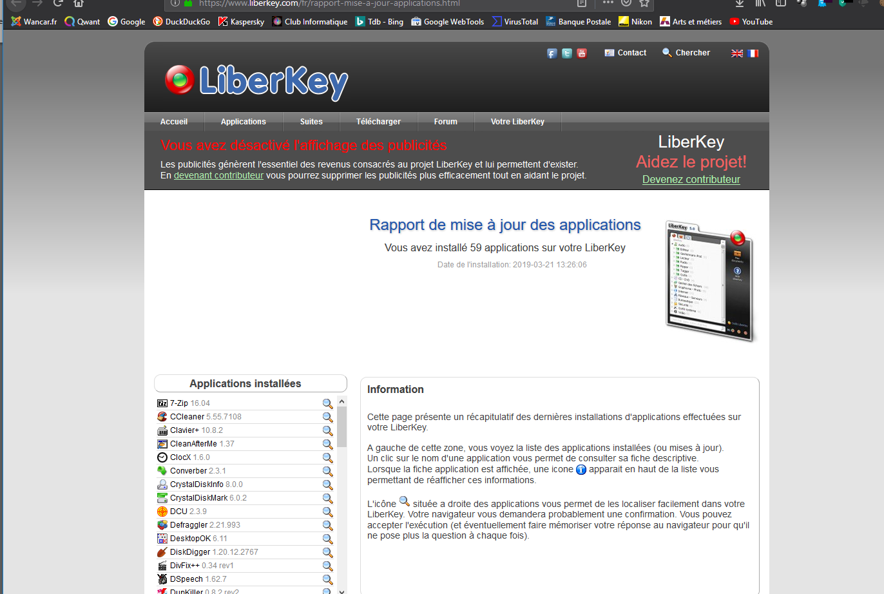Screen dimensions: 884x594
Task: Locate DivFix++ with its magnifier icon
Action: [x=327, y=566]
